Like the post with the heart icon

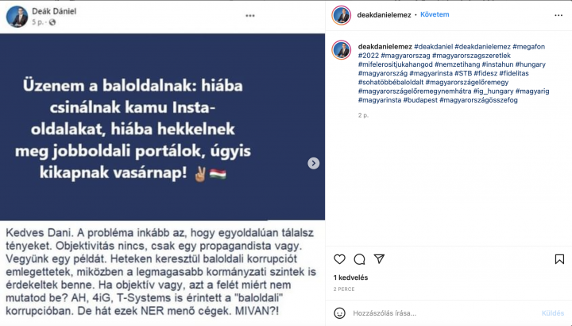[x=339, y=259]
